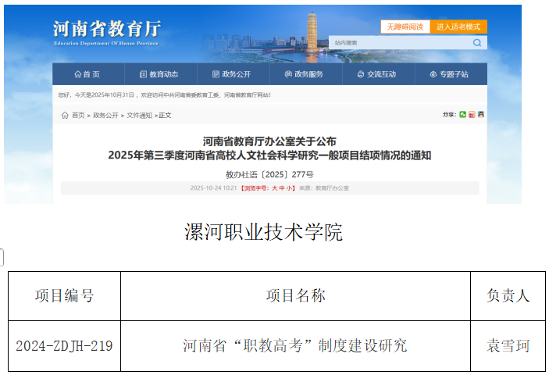Share article via red Weibo icon
The height and width of the screenshot is (375, 549).
pyautogui.click(x=472, y=115)
